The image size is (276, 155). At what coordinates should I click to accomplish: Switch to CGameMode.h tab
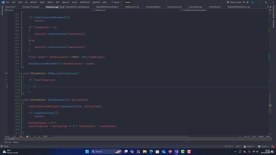click(215, 7)
